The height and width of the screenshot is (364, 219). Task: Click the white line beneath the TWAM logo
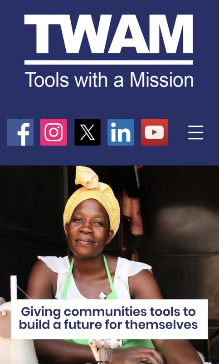pyautogui.click(x=109, y=62)
